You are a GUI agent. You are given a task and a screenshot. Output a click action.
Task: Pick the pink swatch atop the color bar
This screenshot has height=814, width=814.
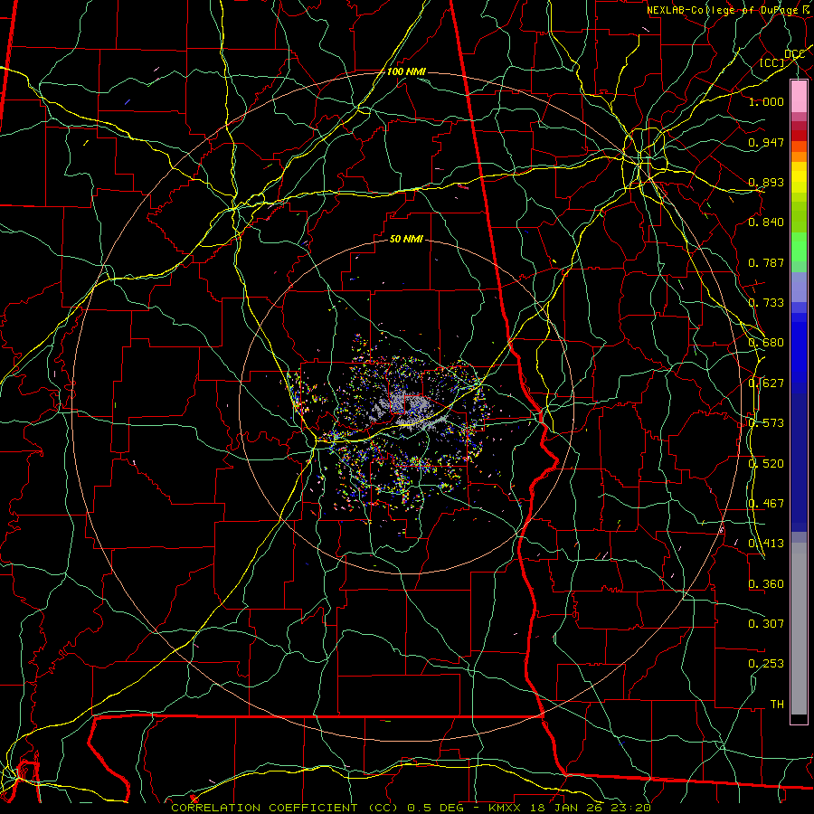click(799, 97)
